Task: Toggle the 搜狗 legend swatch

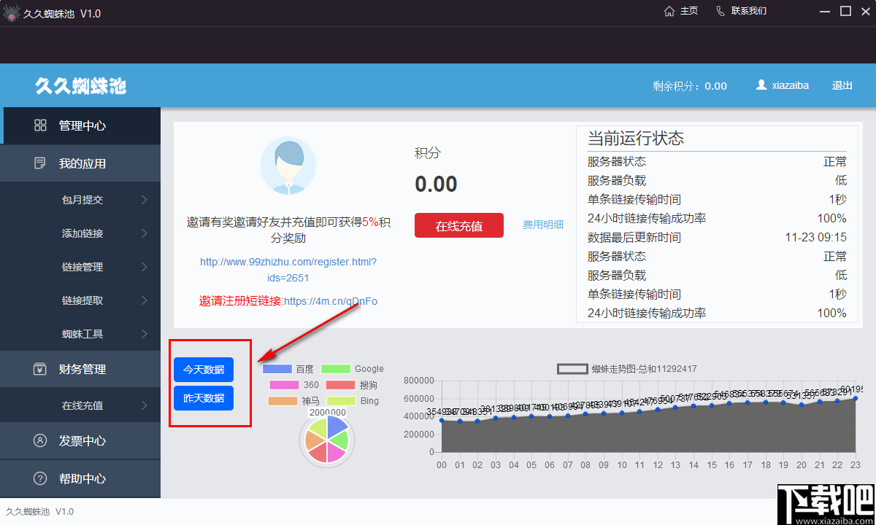Action: point(340,385)
